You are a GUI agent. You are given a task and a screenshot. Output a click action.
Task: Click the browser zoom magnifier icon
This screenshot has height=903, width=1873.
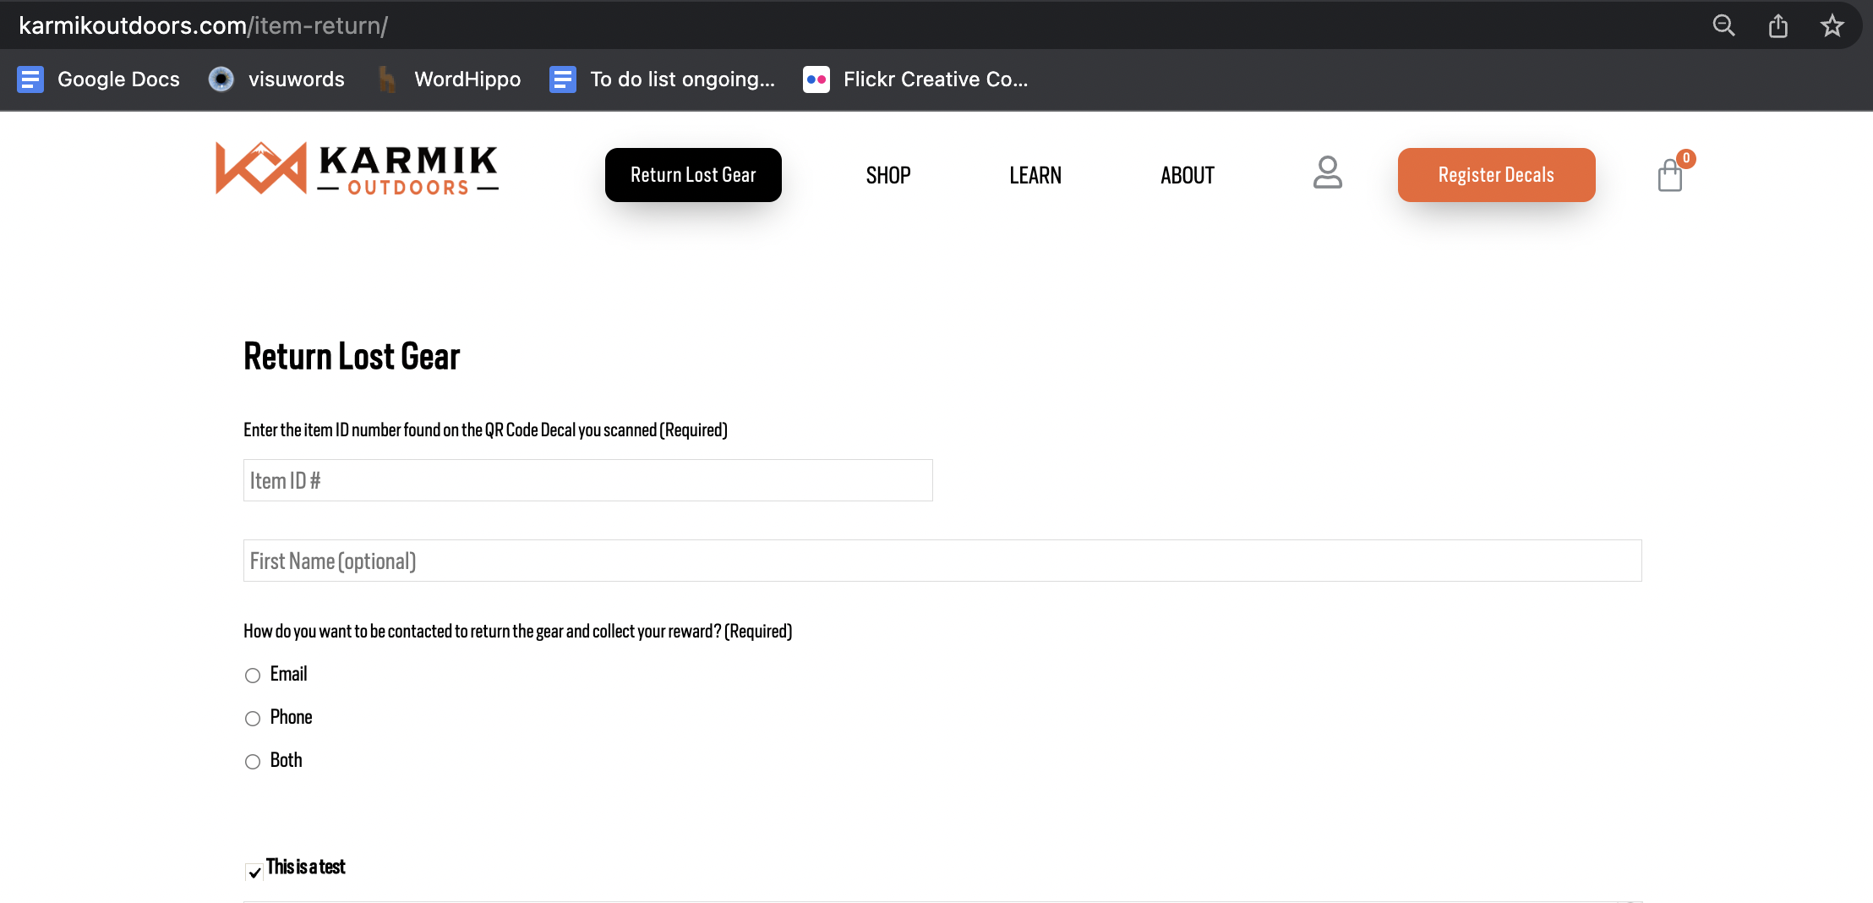pyautogui.click(x=1723, y=26)
